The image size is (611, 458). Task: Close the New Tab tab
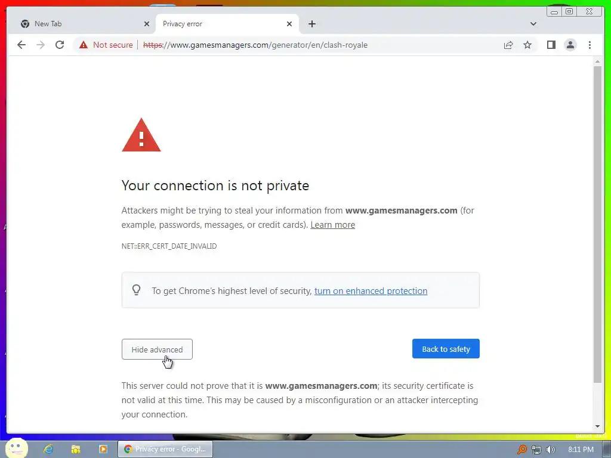coord(147,24)
